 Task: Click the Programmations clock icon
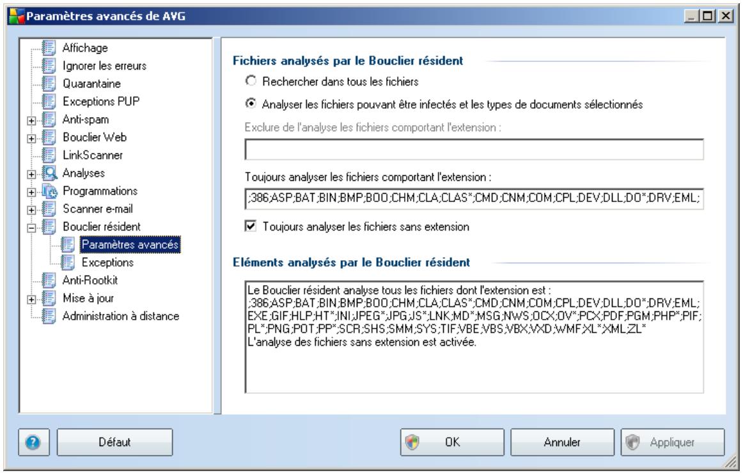[x=49, y=191]
